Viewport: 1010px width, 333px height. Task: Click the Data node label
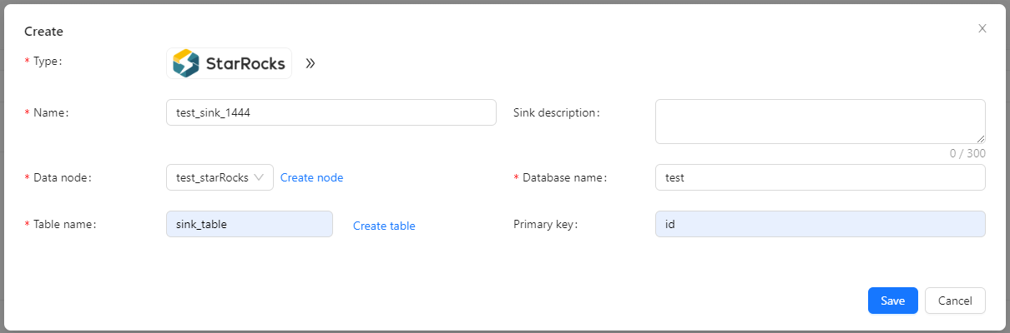pyautogui.click(x=62, y=177)
